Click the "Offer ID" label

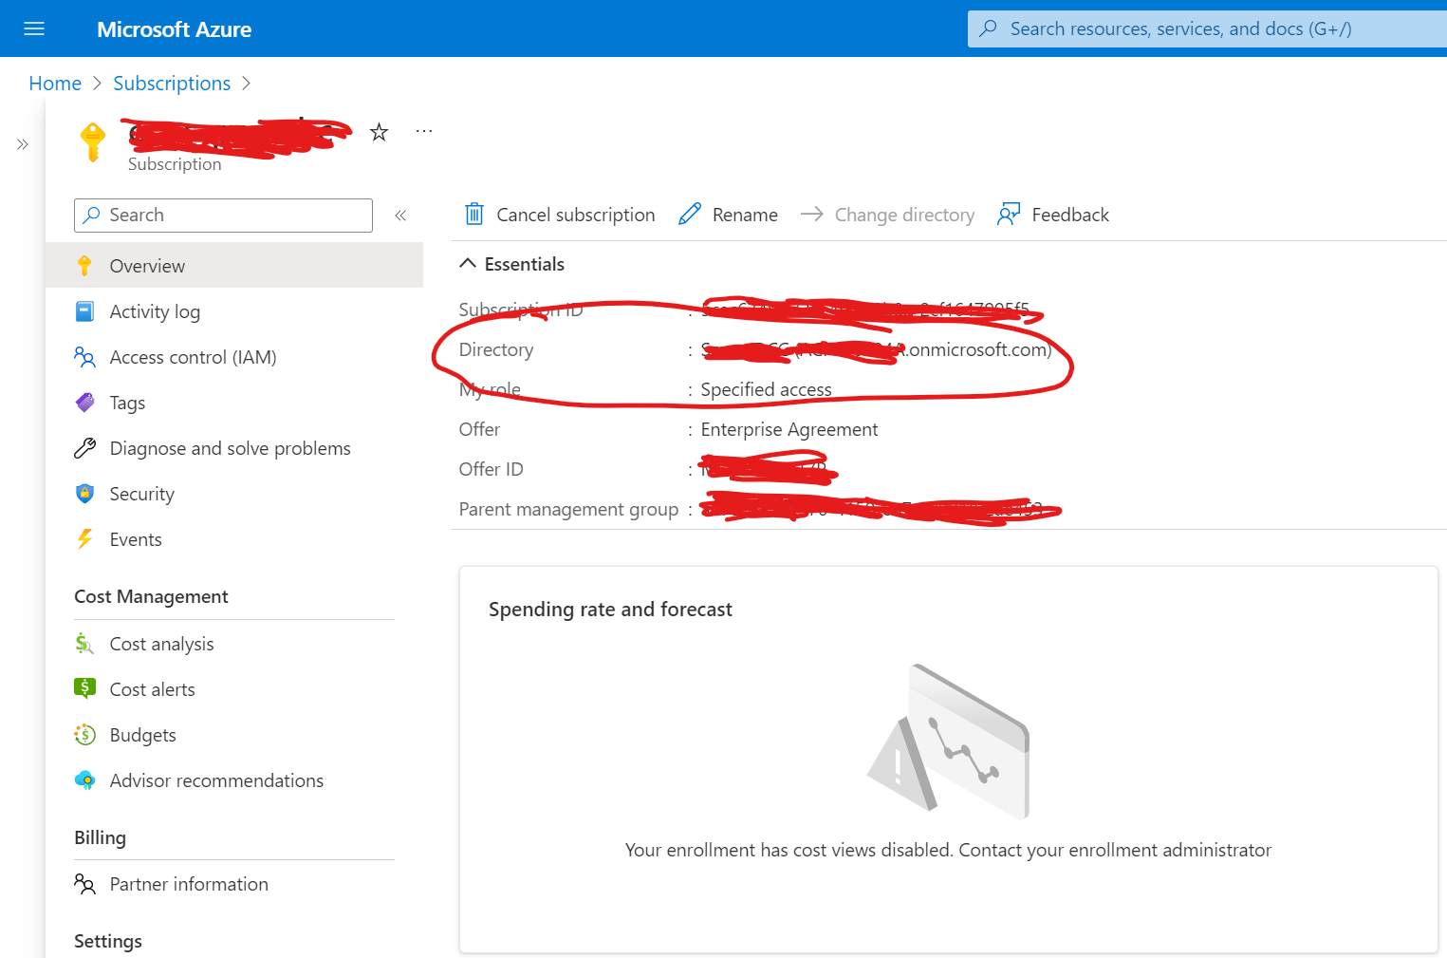[x=491, y=469]
